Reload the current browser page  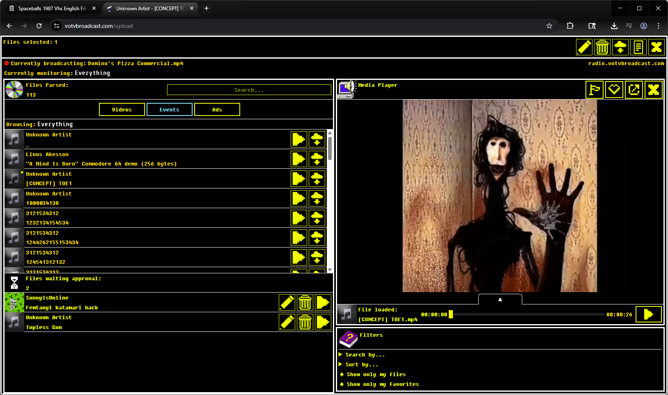(39, 26)
